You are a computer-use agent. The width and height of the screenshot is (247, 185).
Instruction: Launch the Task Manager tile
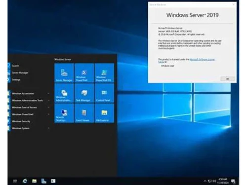pyautogui.click(x=84, y=93)
